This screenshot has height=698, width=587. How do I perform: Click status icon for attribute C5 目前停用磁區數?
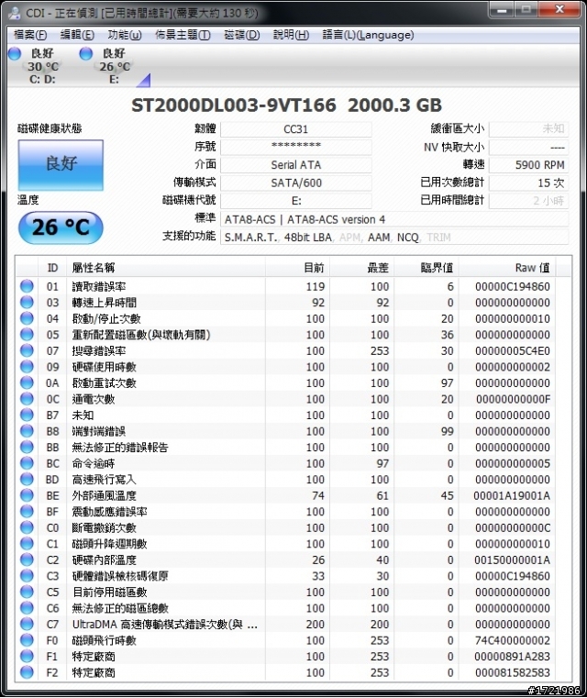click(27, 592)
